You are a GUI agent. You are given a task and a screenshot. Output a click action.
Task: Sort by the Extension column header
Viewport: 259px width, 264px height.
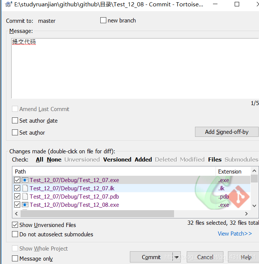coord(233,171)
